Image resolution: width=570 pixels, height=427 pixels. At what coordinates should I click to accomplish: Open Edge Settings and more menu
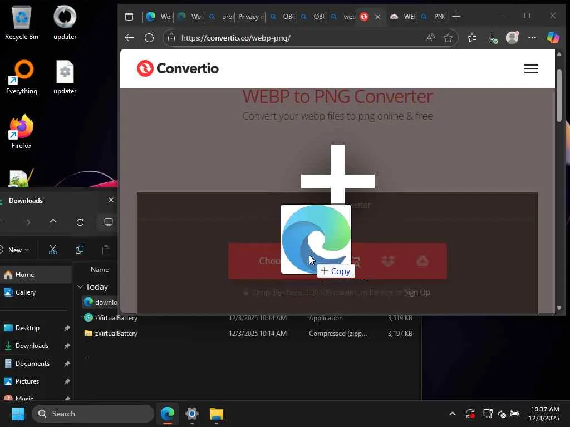532,38
